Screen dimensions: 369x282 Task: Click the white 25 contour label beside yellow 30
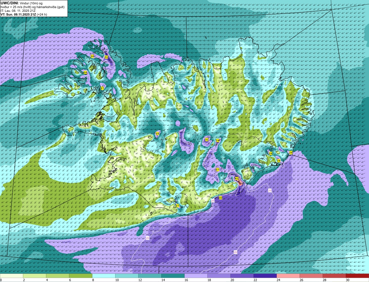[x=213, y=200]
